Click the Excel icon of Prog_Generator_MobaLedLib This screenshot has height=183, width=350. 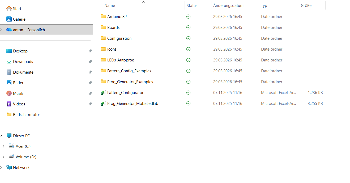pos(103,104)
